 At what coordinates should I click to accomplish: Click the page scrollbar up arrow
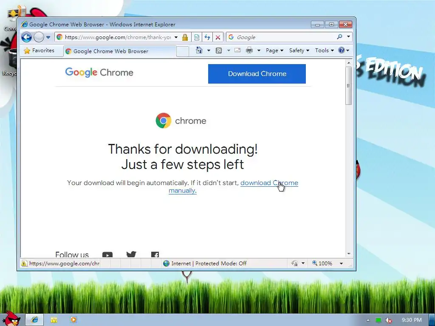click(349, 63)
